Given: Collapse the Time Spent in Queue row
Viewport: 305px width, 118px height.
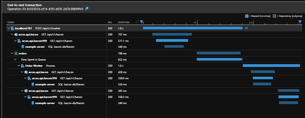Looking at the screenshot, I should click(15, 59).
